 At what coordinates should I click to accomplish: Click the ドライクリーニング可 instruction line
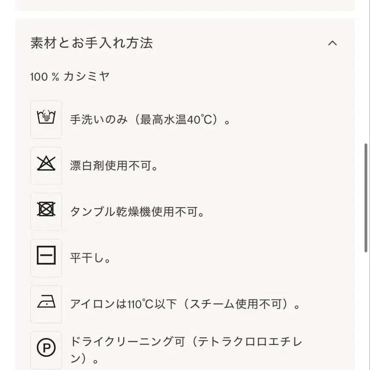pyautogui.click(x=186, y=341)
